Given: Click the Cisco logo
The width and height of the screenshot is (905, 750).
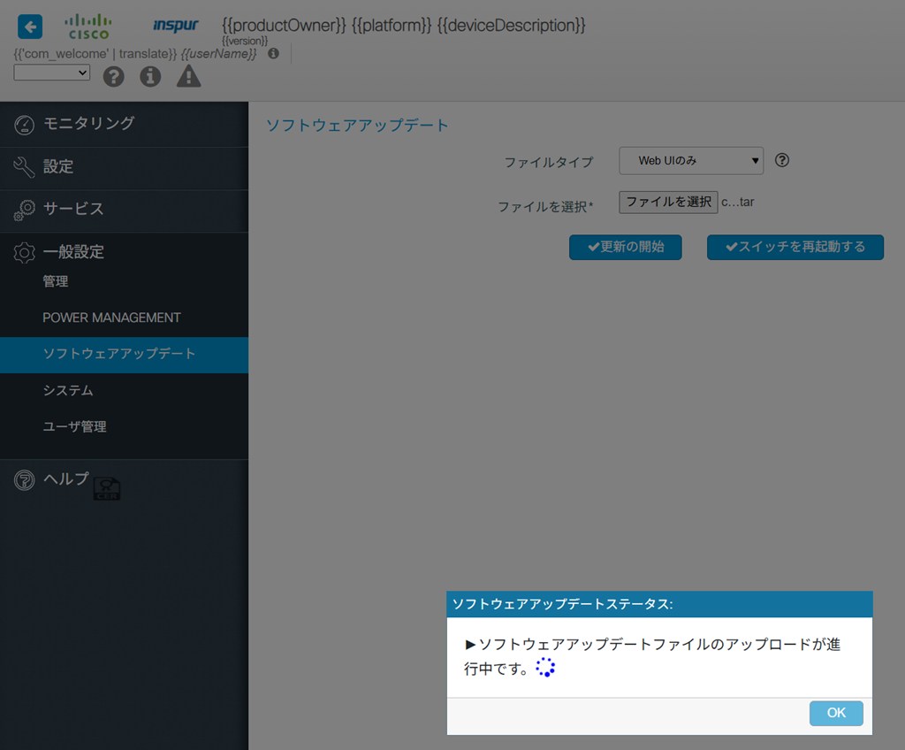Looking at the screenshot, I should pyautogui.click(x=88, y=27).
